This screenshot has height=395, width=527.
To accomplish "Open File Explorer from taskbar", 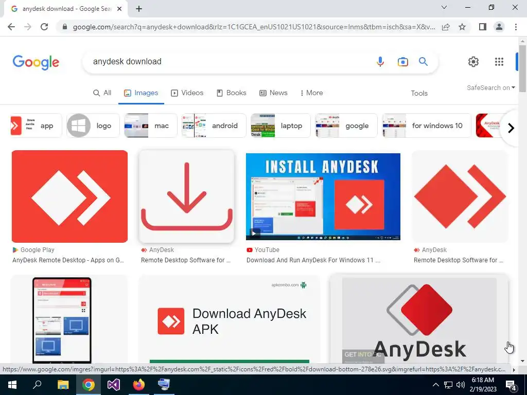I will 63,385.
